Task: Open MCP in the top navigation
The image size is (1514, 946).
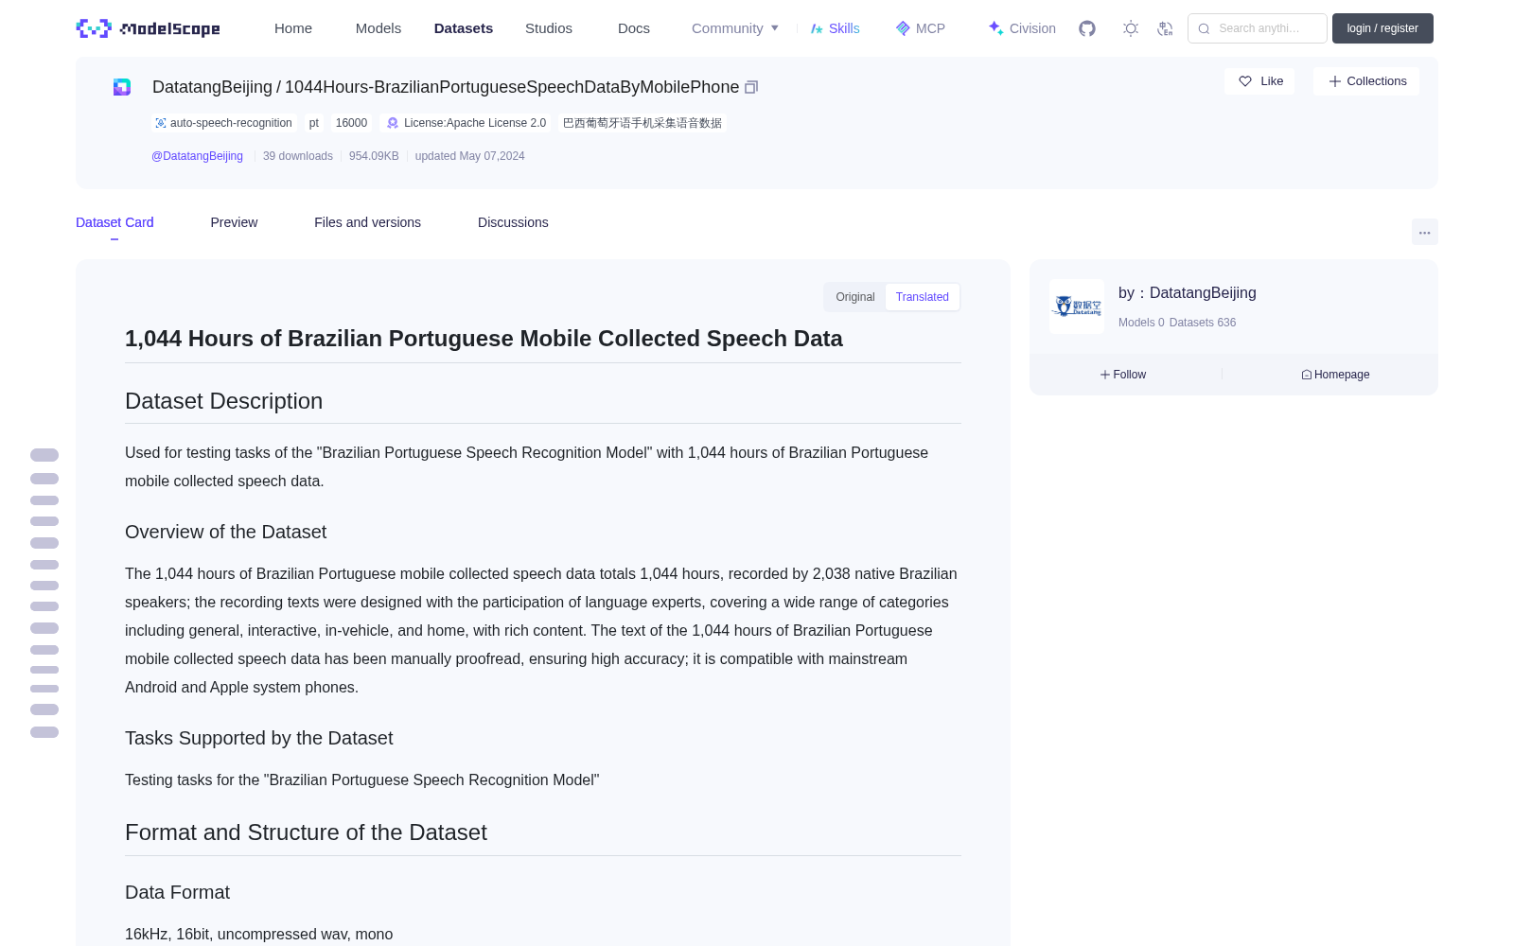Action: click(x=920, y=28)
